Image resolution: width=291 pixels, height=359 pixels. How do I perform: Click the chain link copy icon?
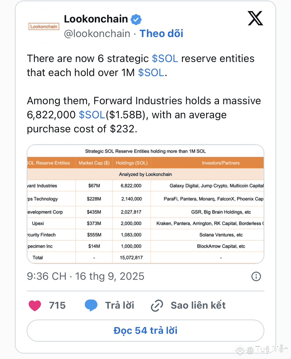point(157,305)
